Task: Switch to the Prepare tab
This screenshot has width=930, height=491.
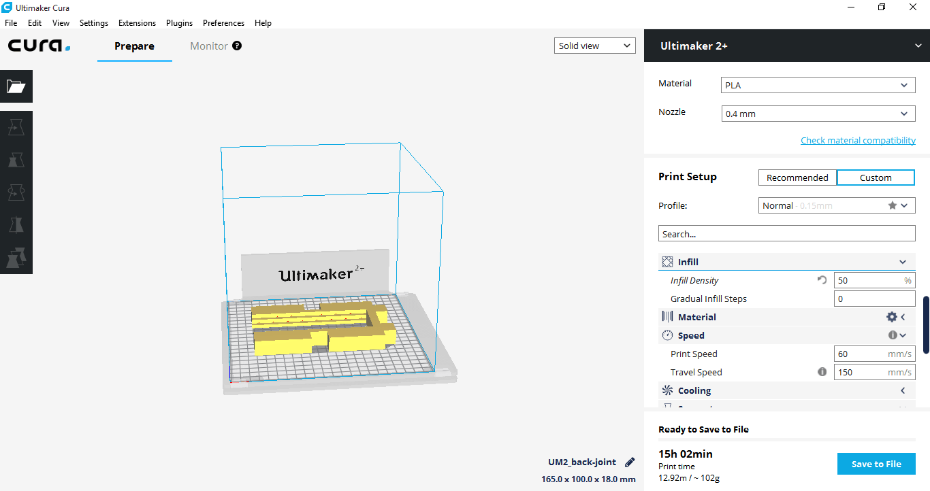Action: 134,46
